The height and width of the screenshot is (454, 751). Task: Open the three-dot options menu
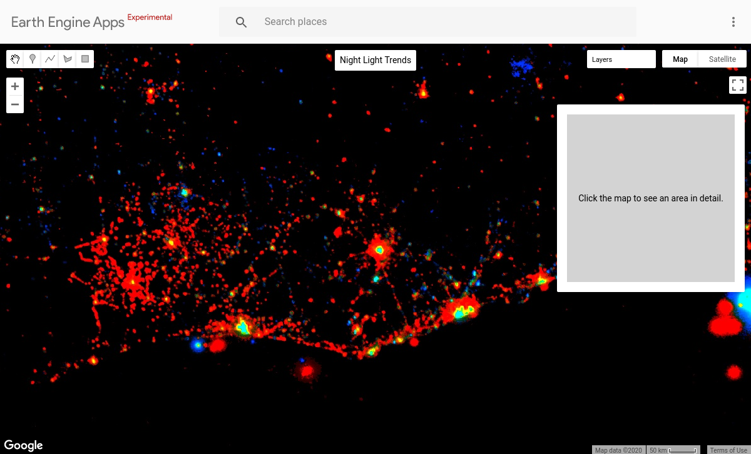pyautogui.click(x=733, y=21)
